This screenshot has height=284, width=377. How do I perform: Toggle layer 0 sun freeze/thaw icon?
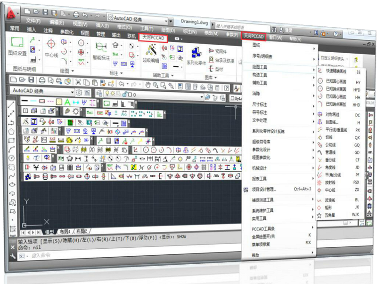[112, 94]
